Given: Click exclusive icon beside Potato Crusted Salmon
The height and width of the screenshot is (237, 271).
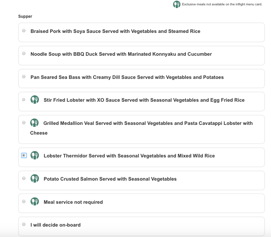Looking at the screenshot, I should point(35,179).
